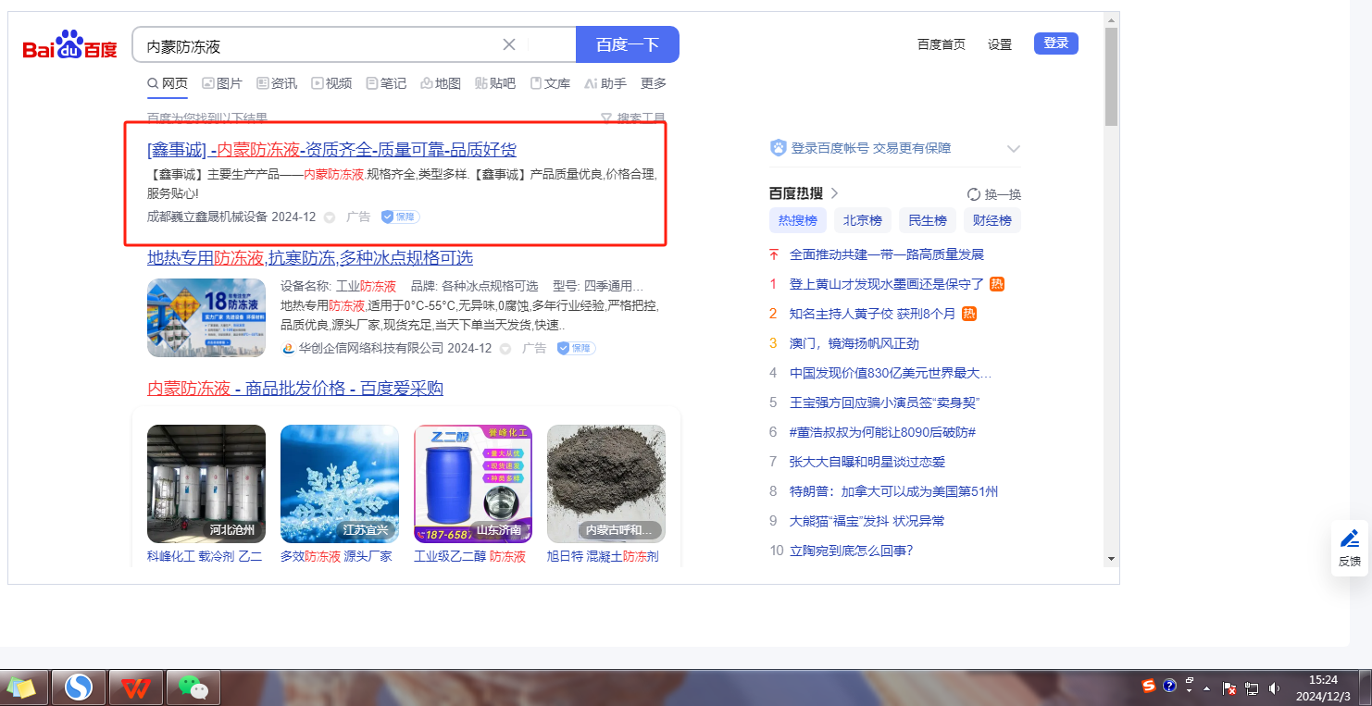The height and width of the screenshot is (706, 1372).
Task: Open the [鑫事诚] 内蒙防冻液 result title
Action: point(331,150)
